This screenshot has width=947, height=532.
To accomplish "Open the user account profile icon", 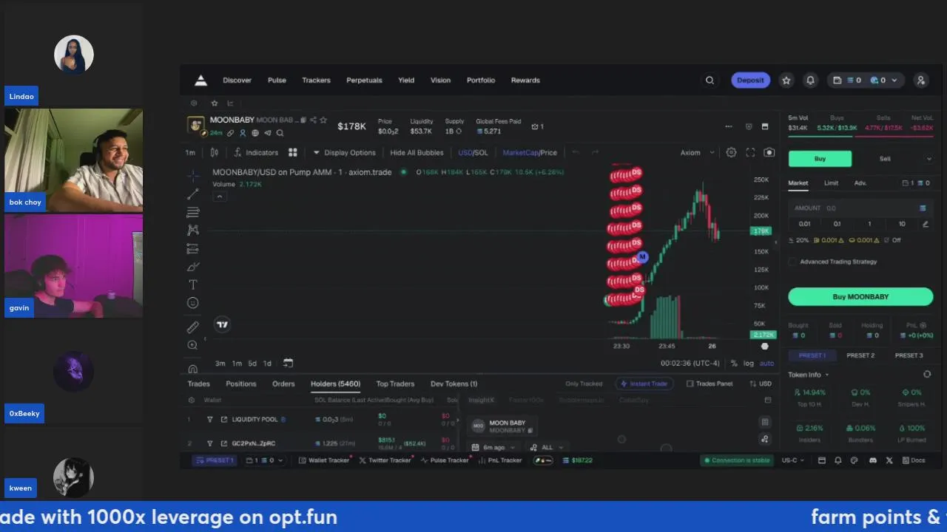I will tap(921, 81).
